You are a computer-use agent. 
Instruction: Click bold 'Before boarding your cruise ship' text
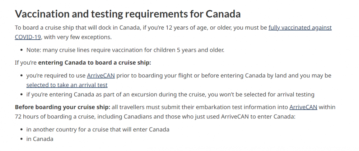click(x=62, y=107)
